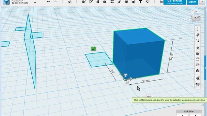
Task: Confirm the move with the green checkmark
Action: pos(93,49)
